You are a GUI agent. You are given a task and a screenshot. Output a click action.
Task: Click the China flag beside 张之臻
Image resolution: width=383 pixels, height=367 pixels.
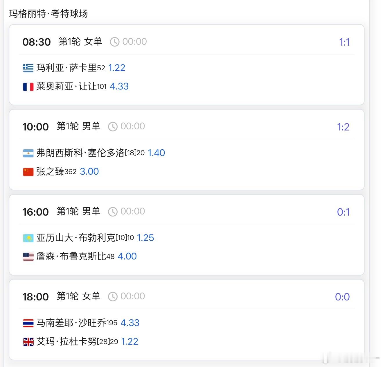(28, 172)
